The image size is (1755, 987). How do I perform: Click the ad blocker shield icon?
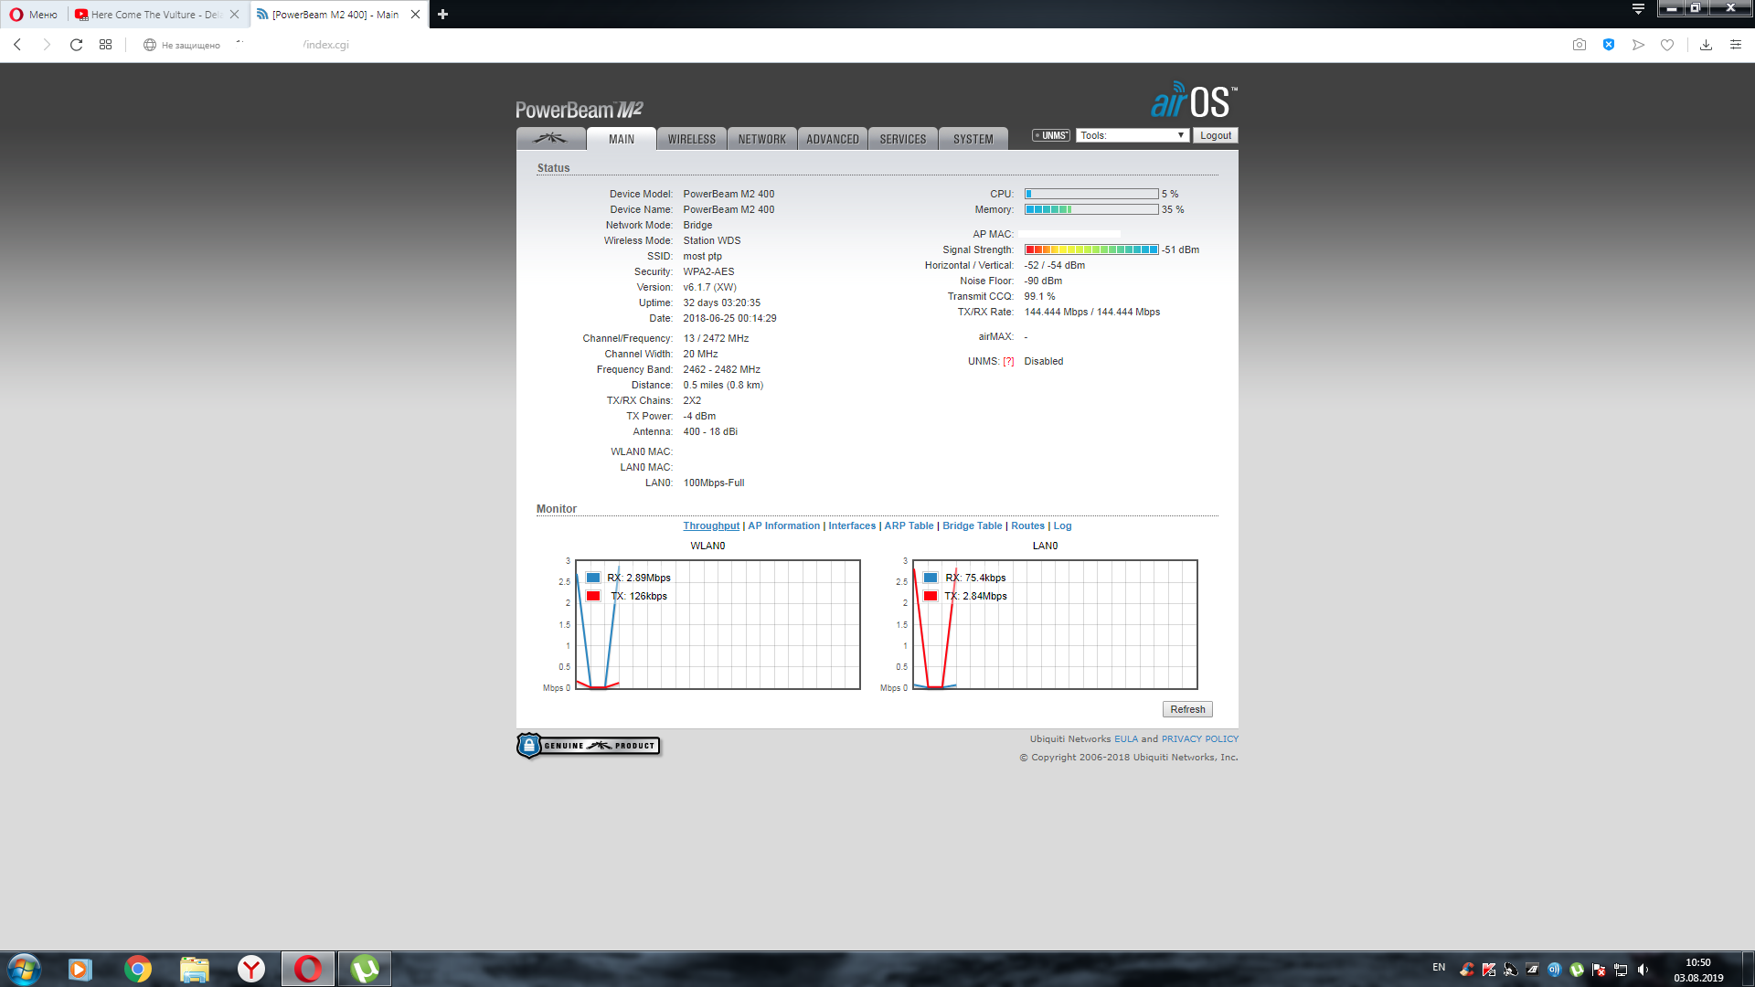coord(1609,45)
